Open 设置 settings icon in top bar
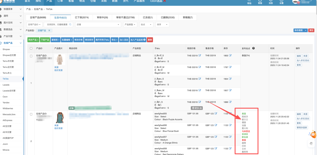 tap(281, 1)
